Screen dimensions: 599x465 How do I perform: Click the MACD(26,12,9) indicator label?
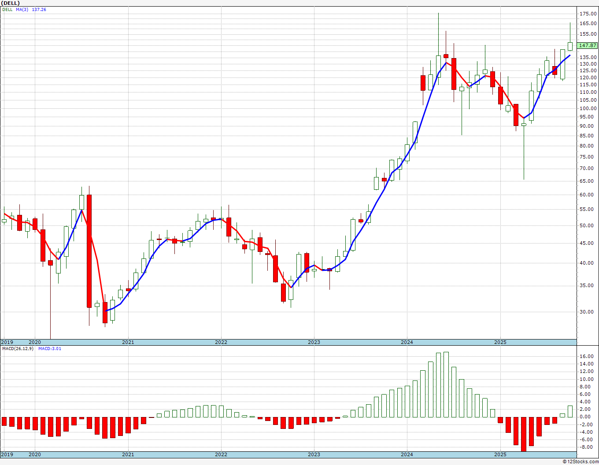[x=18, y=349]
